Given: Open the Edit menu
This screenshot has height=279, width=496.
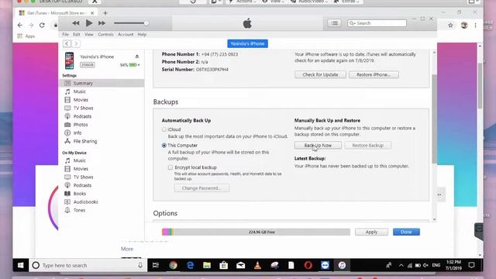Looking at the screenshot, I should 76,34.
